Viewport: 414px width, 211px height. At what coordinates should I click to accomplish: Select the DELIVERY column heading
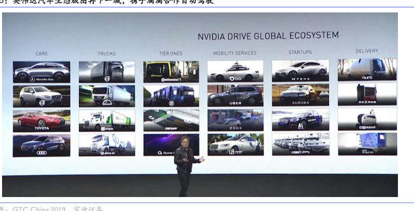click(x=367, y=51)
